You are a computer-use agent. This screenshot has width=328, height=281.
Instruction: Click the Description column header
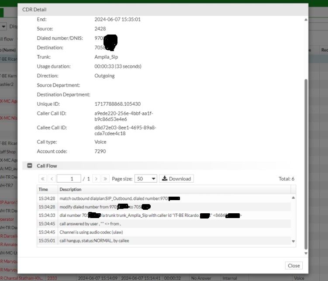coord(174,189)
